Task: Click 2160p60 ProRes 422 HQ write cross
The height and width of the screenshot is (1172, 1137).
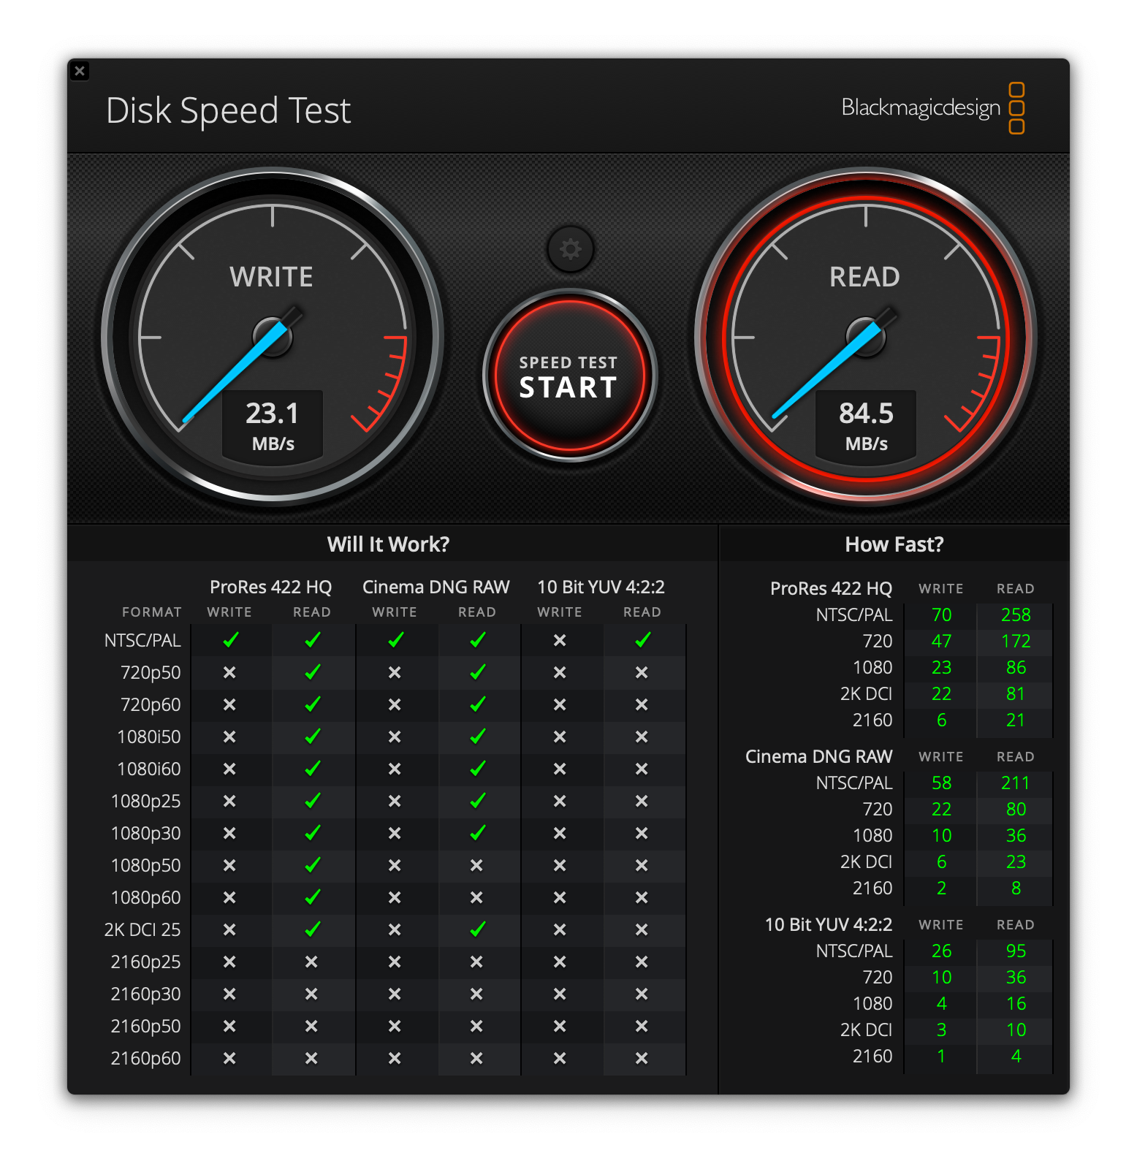Action: coord(229,1058)
